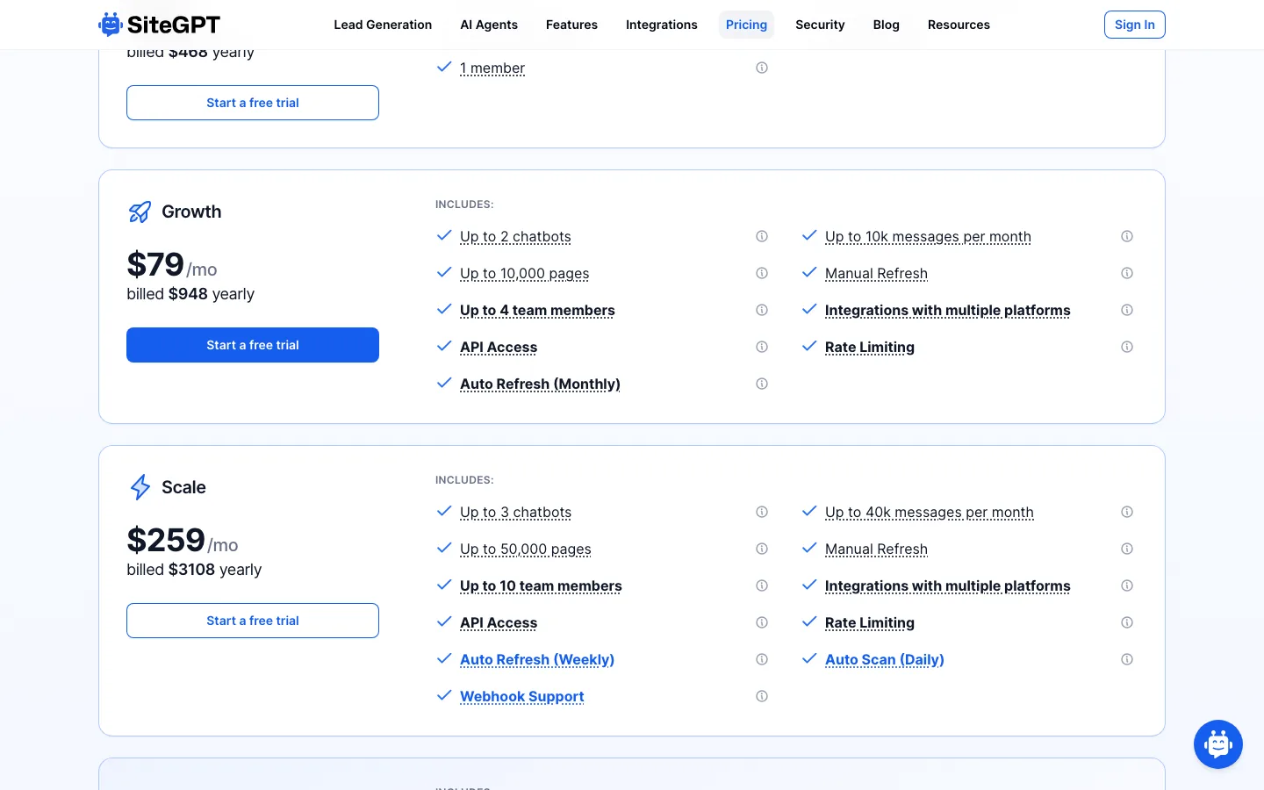1264x790 pixels.
Task: Click info icon for 1 member
Action: pos(762,68)
